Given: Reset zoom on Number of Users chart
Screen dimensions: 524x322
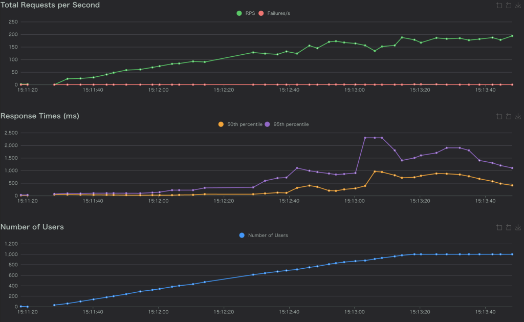Looking at the screenshot, I should 508,227.
